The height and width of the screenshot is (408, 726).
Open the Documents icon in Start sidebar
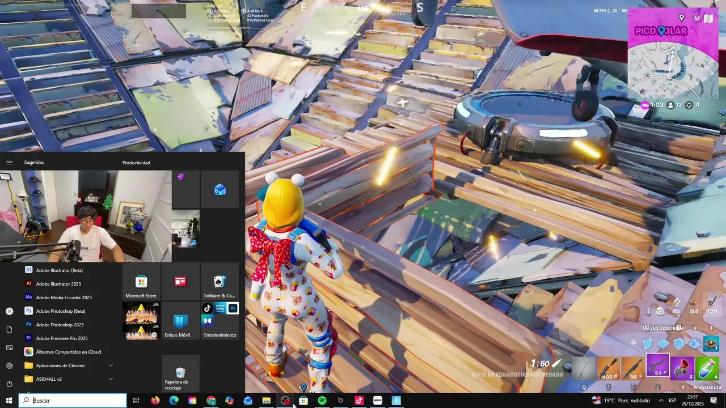click(x=9, y=329)
